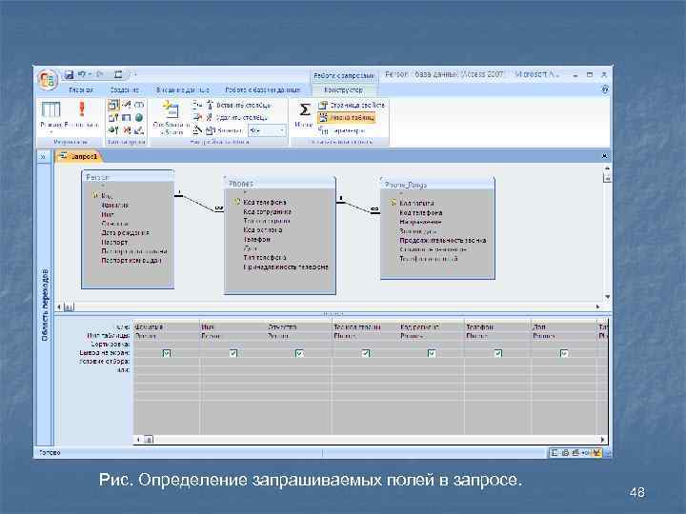Switch to SQL view in status bar

coord(586,453)
